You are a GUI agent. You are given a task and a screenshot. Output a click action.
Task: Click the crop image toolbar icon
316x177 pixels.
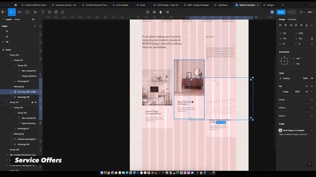pos(148,12)
